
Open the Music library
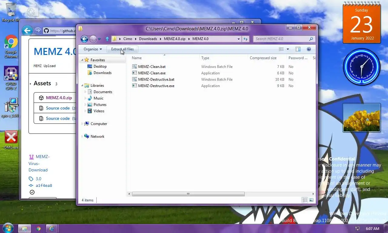[x=98, y=98]
